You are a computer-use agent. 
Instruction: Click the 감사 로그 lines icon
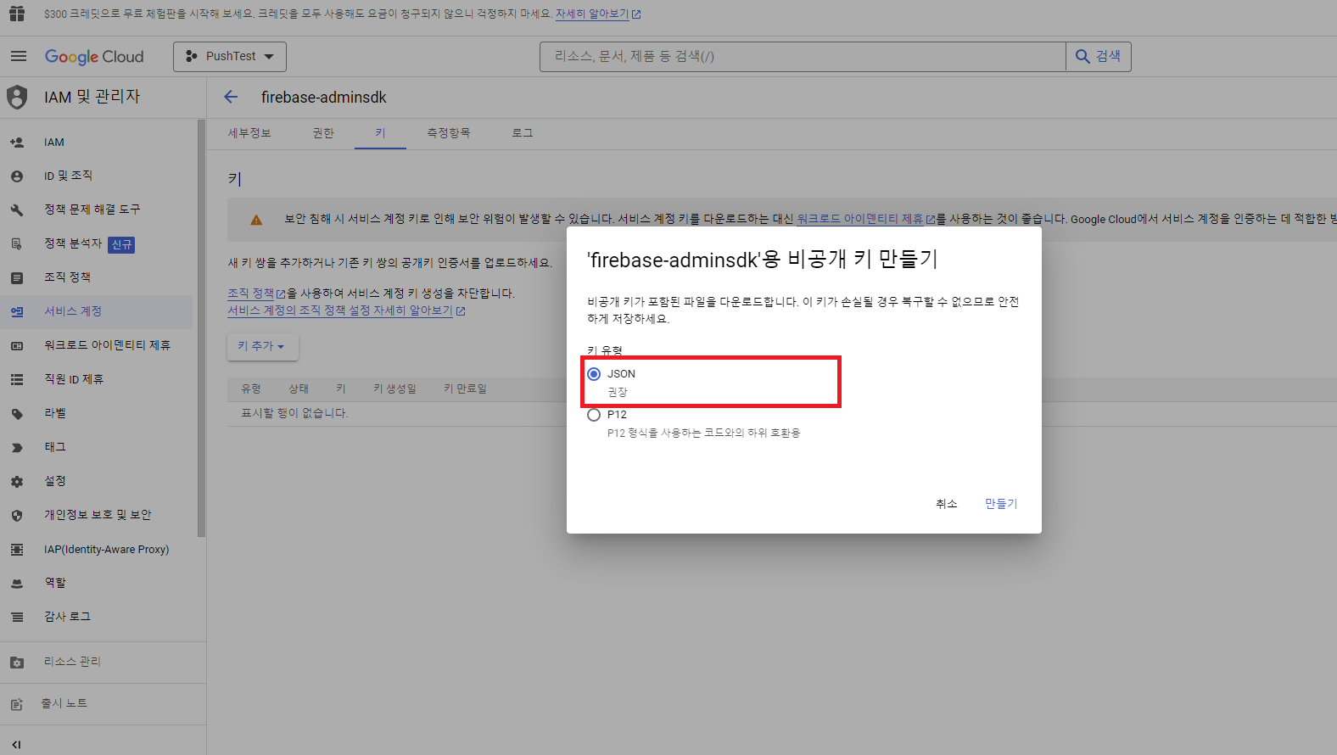pos(17,618)
